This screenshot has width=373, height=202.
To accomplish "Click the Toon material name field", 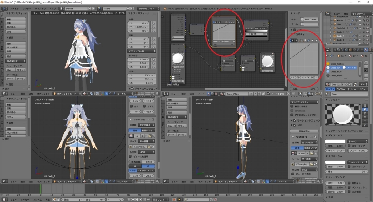I will coord(349,94).
